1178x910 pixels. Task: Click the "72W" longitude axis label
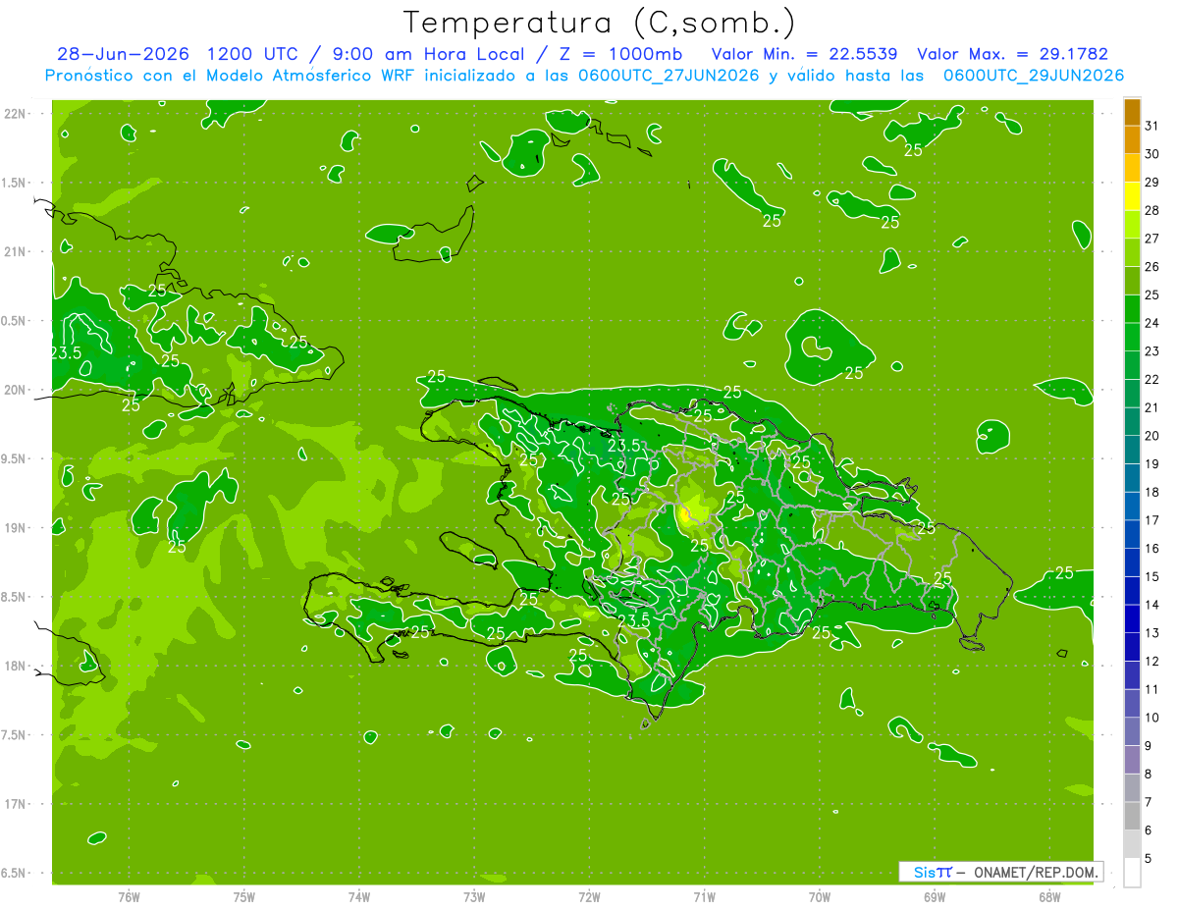pos(589,897)
